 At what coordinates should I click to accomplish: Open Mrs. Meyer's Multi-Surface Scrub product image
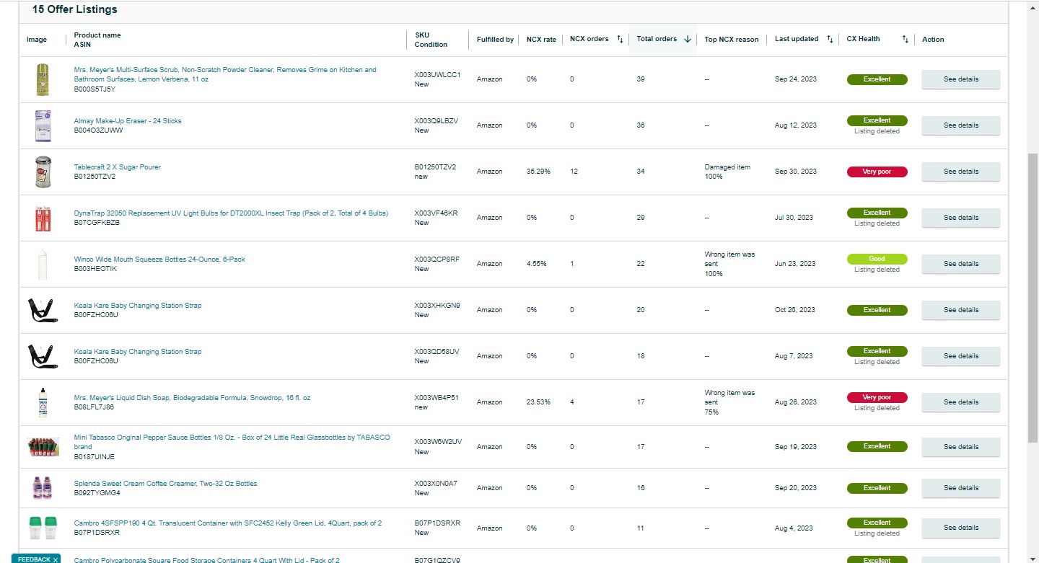43,79
